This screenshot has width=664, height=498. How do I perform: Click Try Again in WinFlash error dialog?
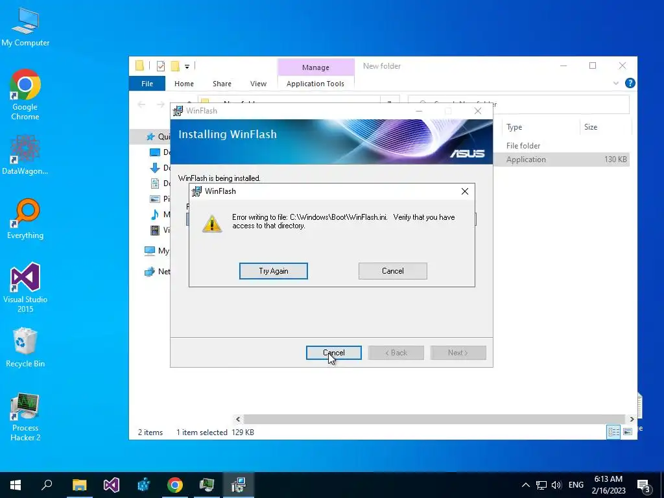click(274, 271)
